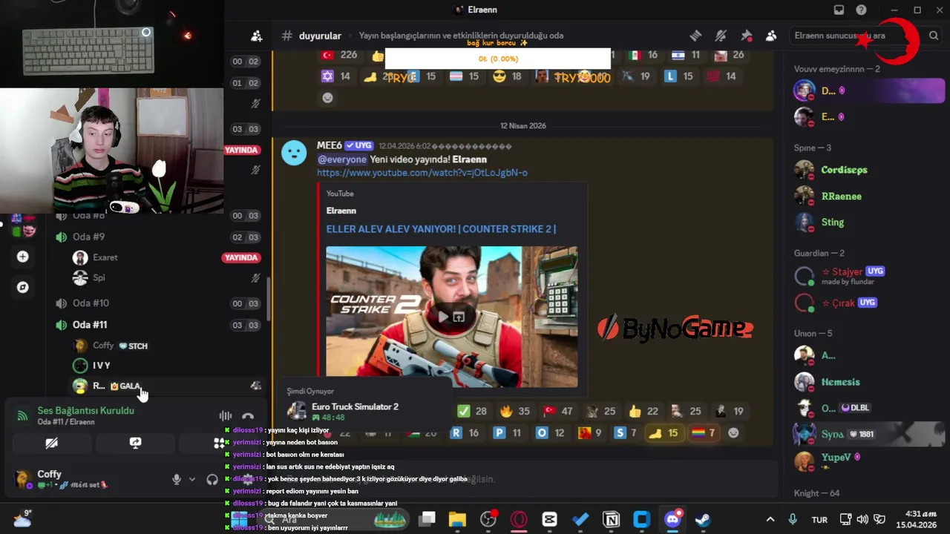Click the @everyone mention
Image resolution: width=950 pixels, height=534 pixels.
(x=342, y=159)
